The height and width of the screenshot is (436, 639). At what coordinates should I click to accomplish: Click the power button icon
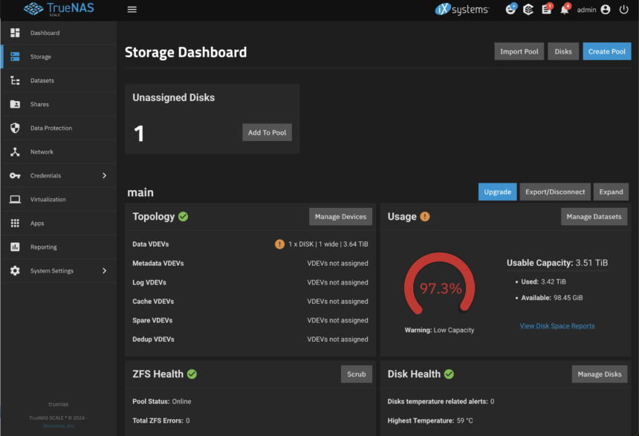pos(623,10)
